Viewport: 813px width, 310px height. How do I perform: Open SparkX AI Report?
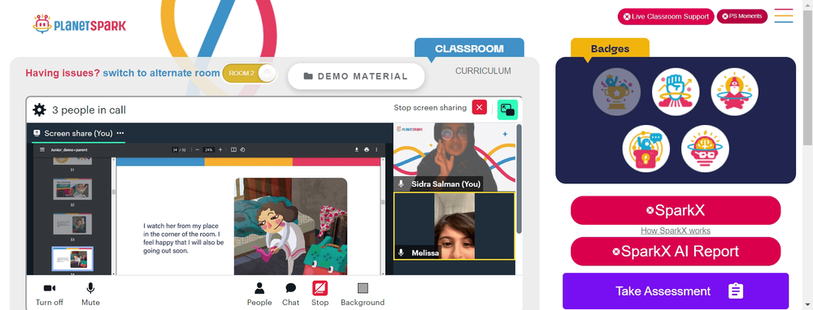click(676, 252)
